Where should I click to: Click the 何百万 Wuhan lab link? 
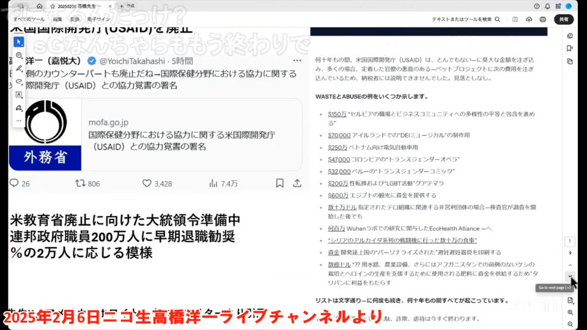pos(336,228)
